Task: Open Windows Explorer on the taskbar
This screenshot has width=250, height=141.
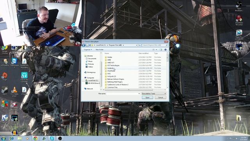Action: (20, 138)
